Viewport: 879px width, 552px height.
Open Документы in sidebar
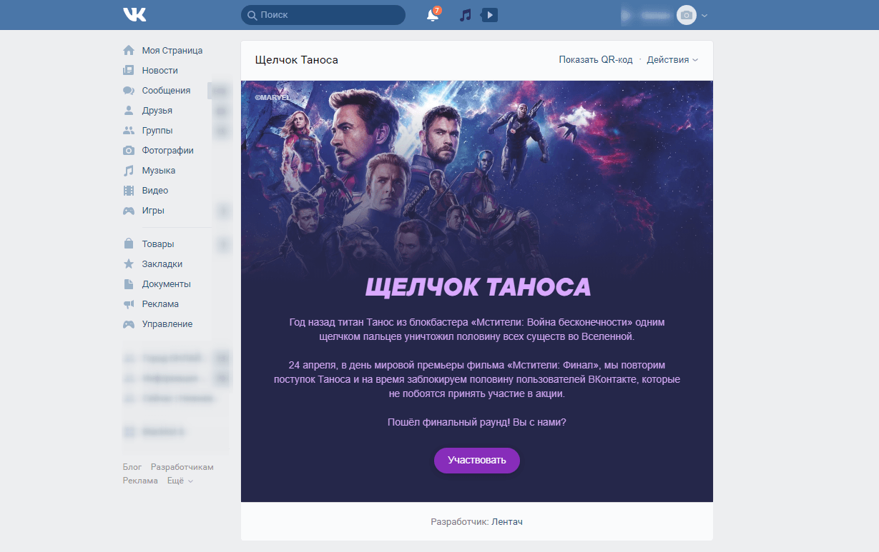(x=166, y=284)
